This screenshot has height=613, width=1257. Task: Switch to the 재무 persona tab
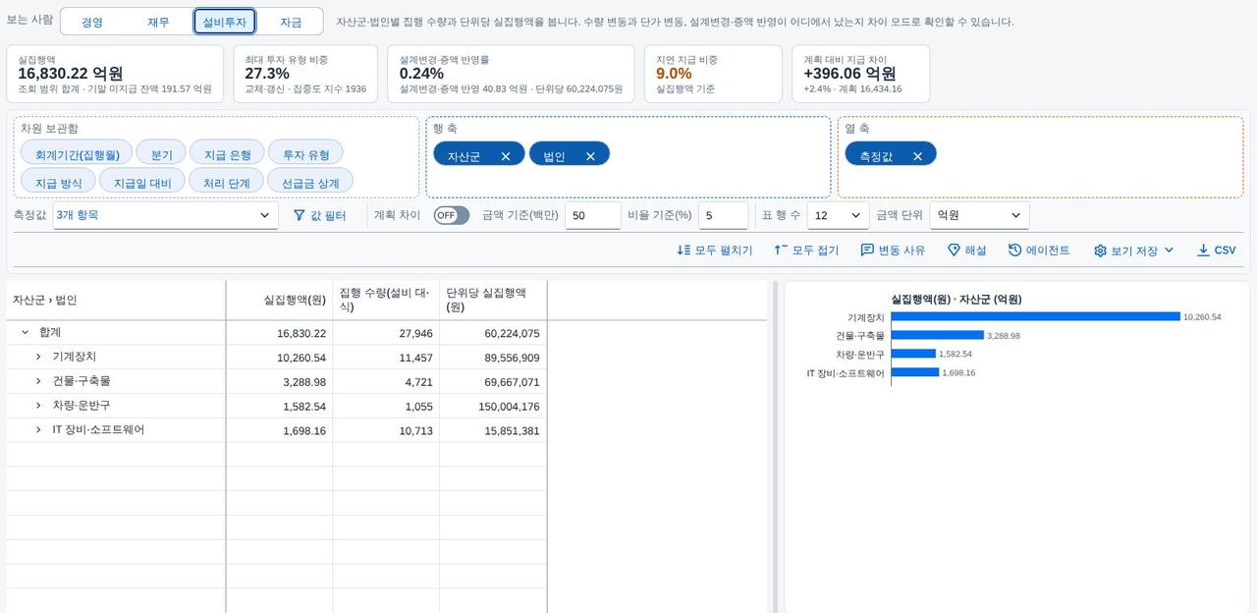(158, 22)
